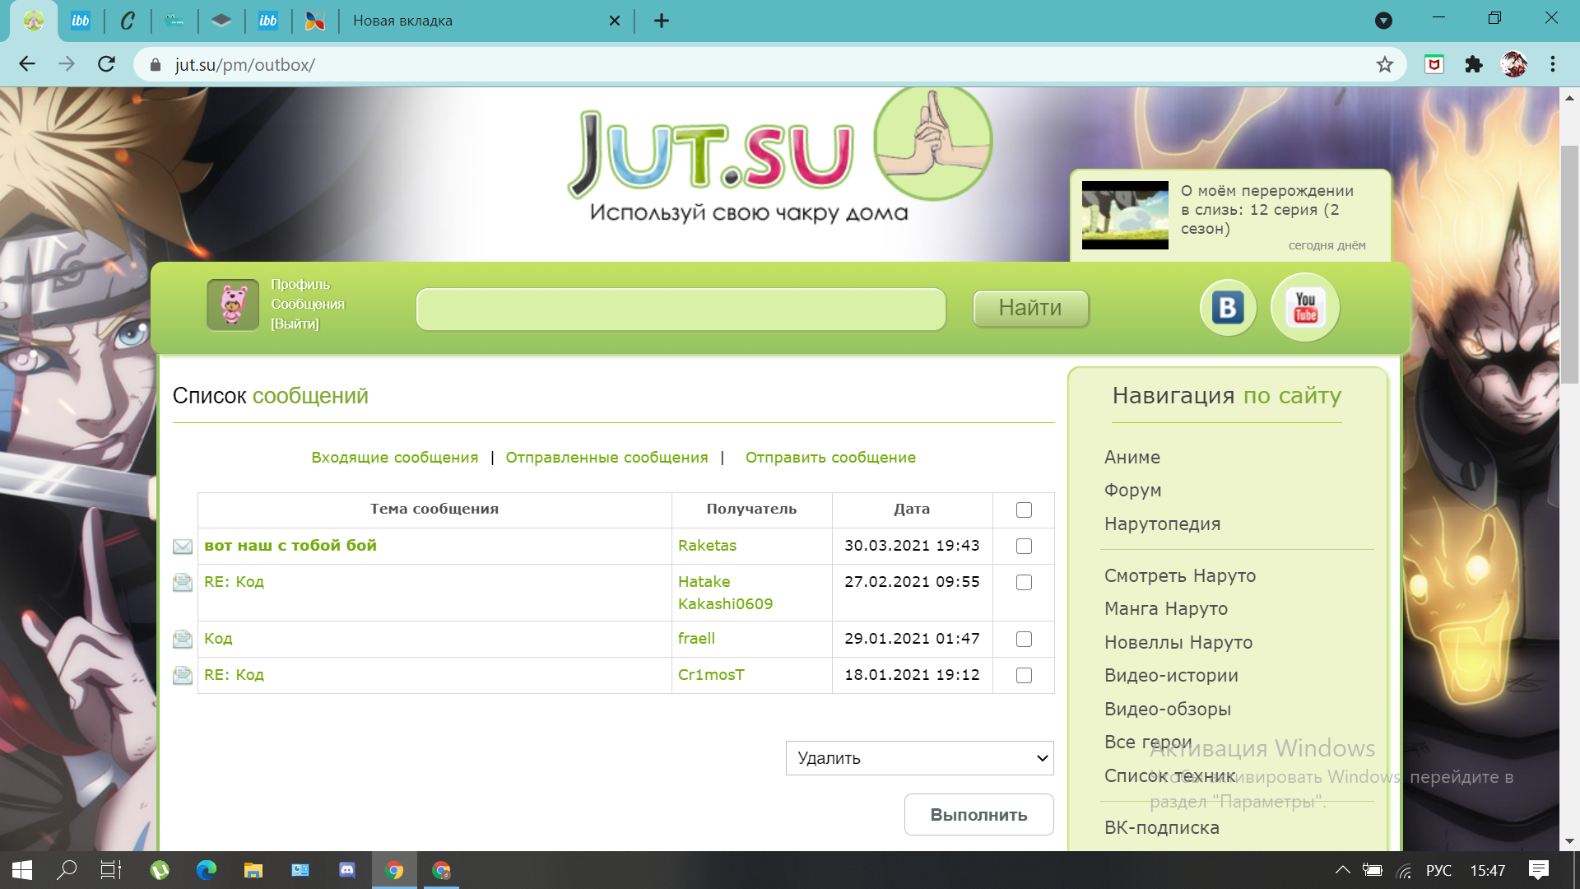This screenshot has height=889, width=1580.
Task: View site security info via lock icon
Action: tap(155, 64)
